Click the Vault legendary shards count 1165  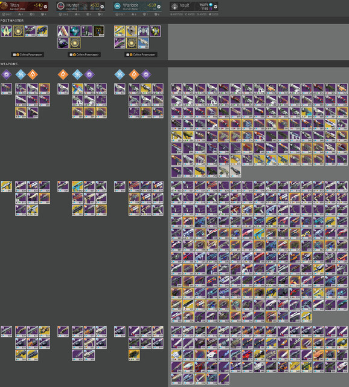click(x=205, y=8)
